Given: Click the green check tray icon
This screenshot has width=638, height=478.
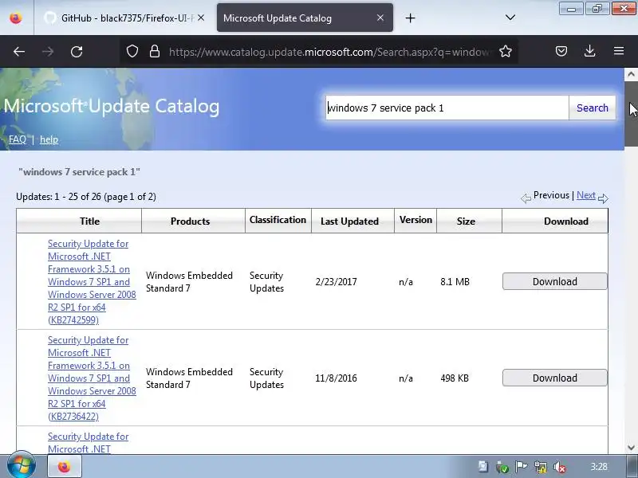Looking at the screenshot, I should click(x=502, y=467).
